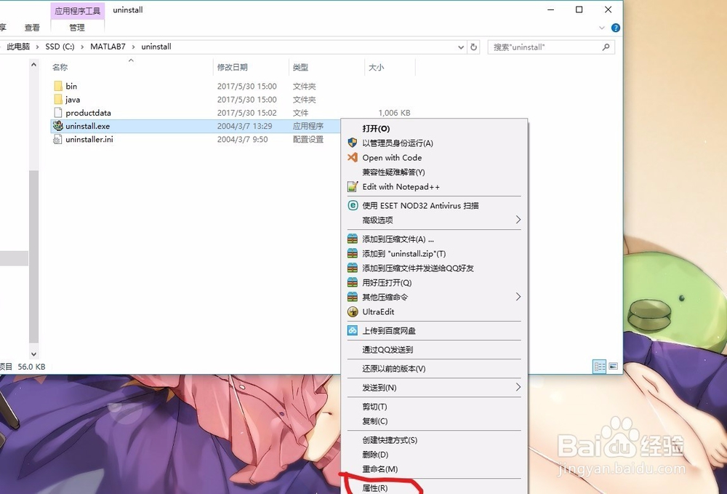
Task: Navigate to SSD (C:) in breadcrumb
Action: pyautogui.click(x=60, y=47)
